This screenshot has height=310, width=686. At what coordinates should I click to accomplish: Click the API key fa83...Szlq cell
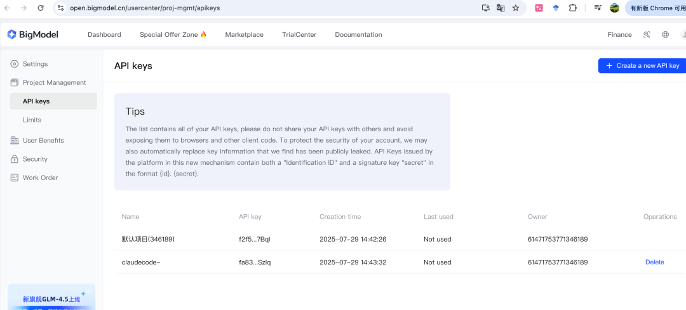255,262
